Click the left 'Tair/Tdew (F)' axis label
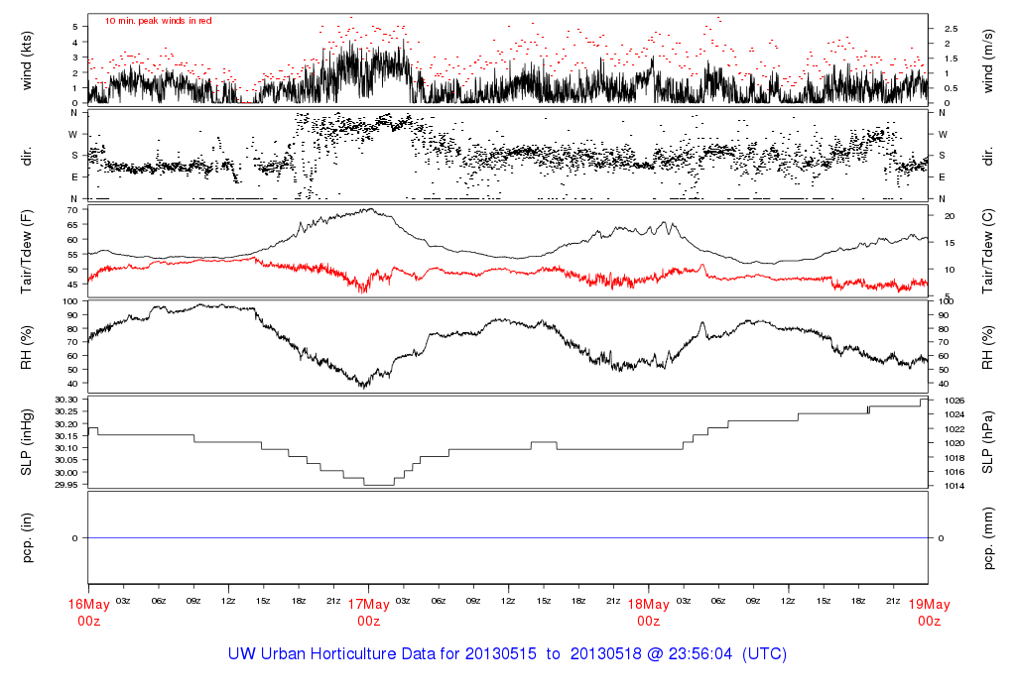 tap(27, 252)
